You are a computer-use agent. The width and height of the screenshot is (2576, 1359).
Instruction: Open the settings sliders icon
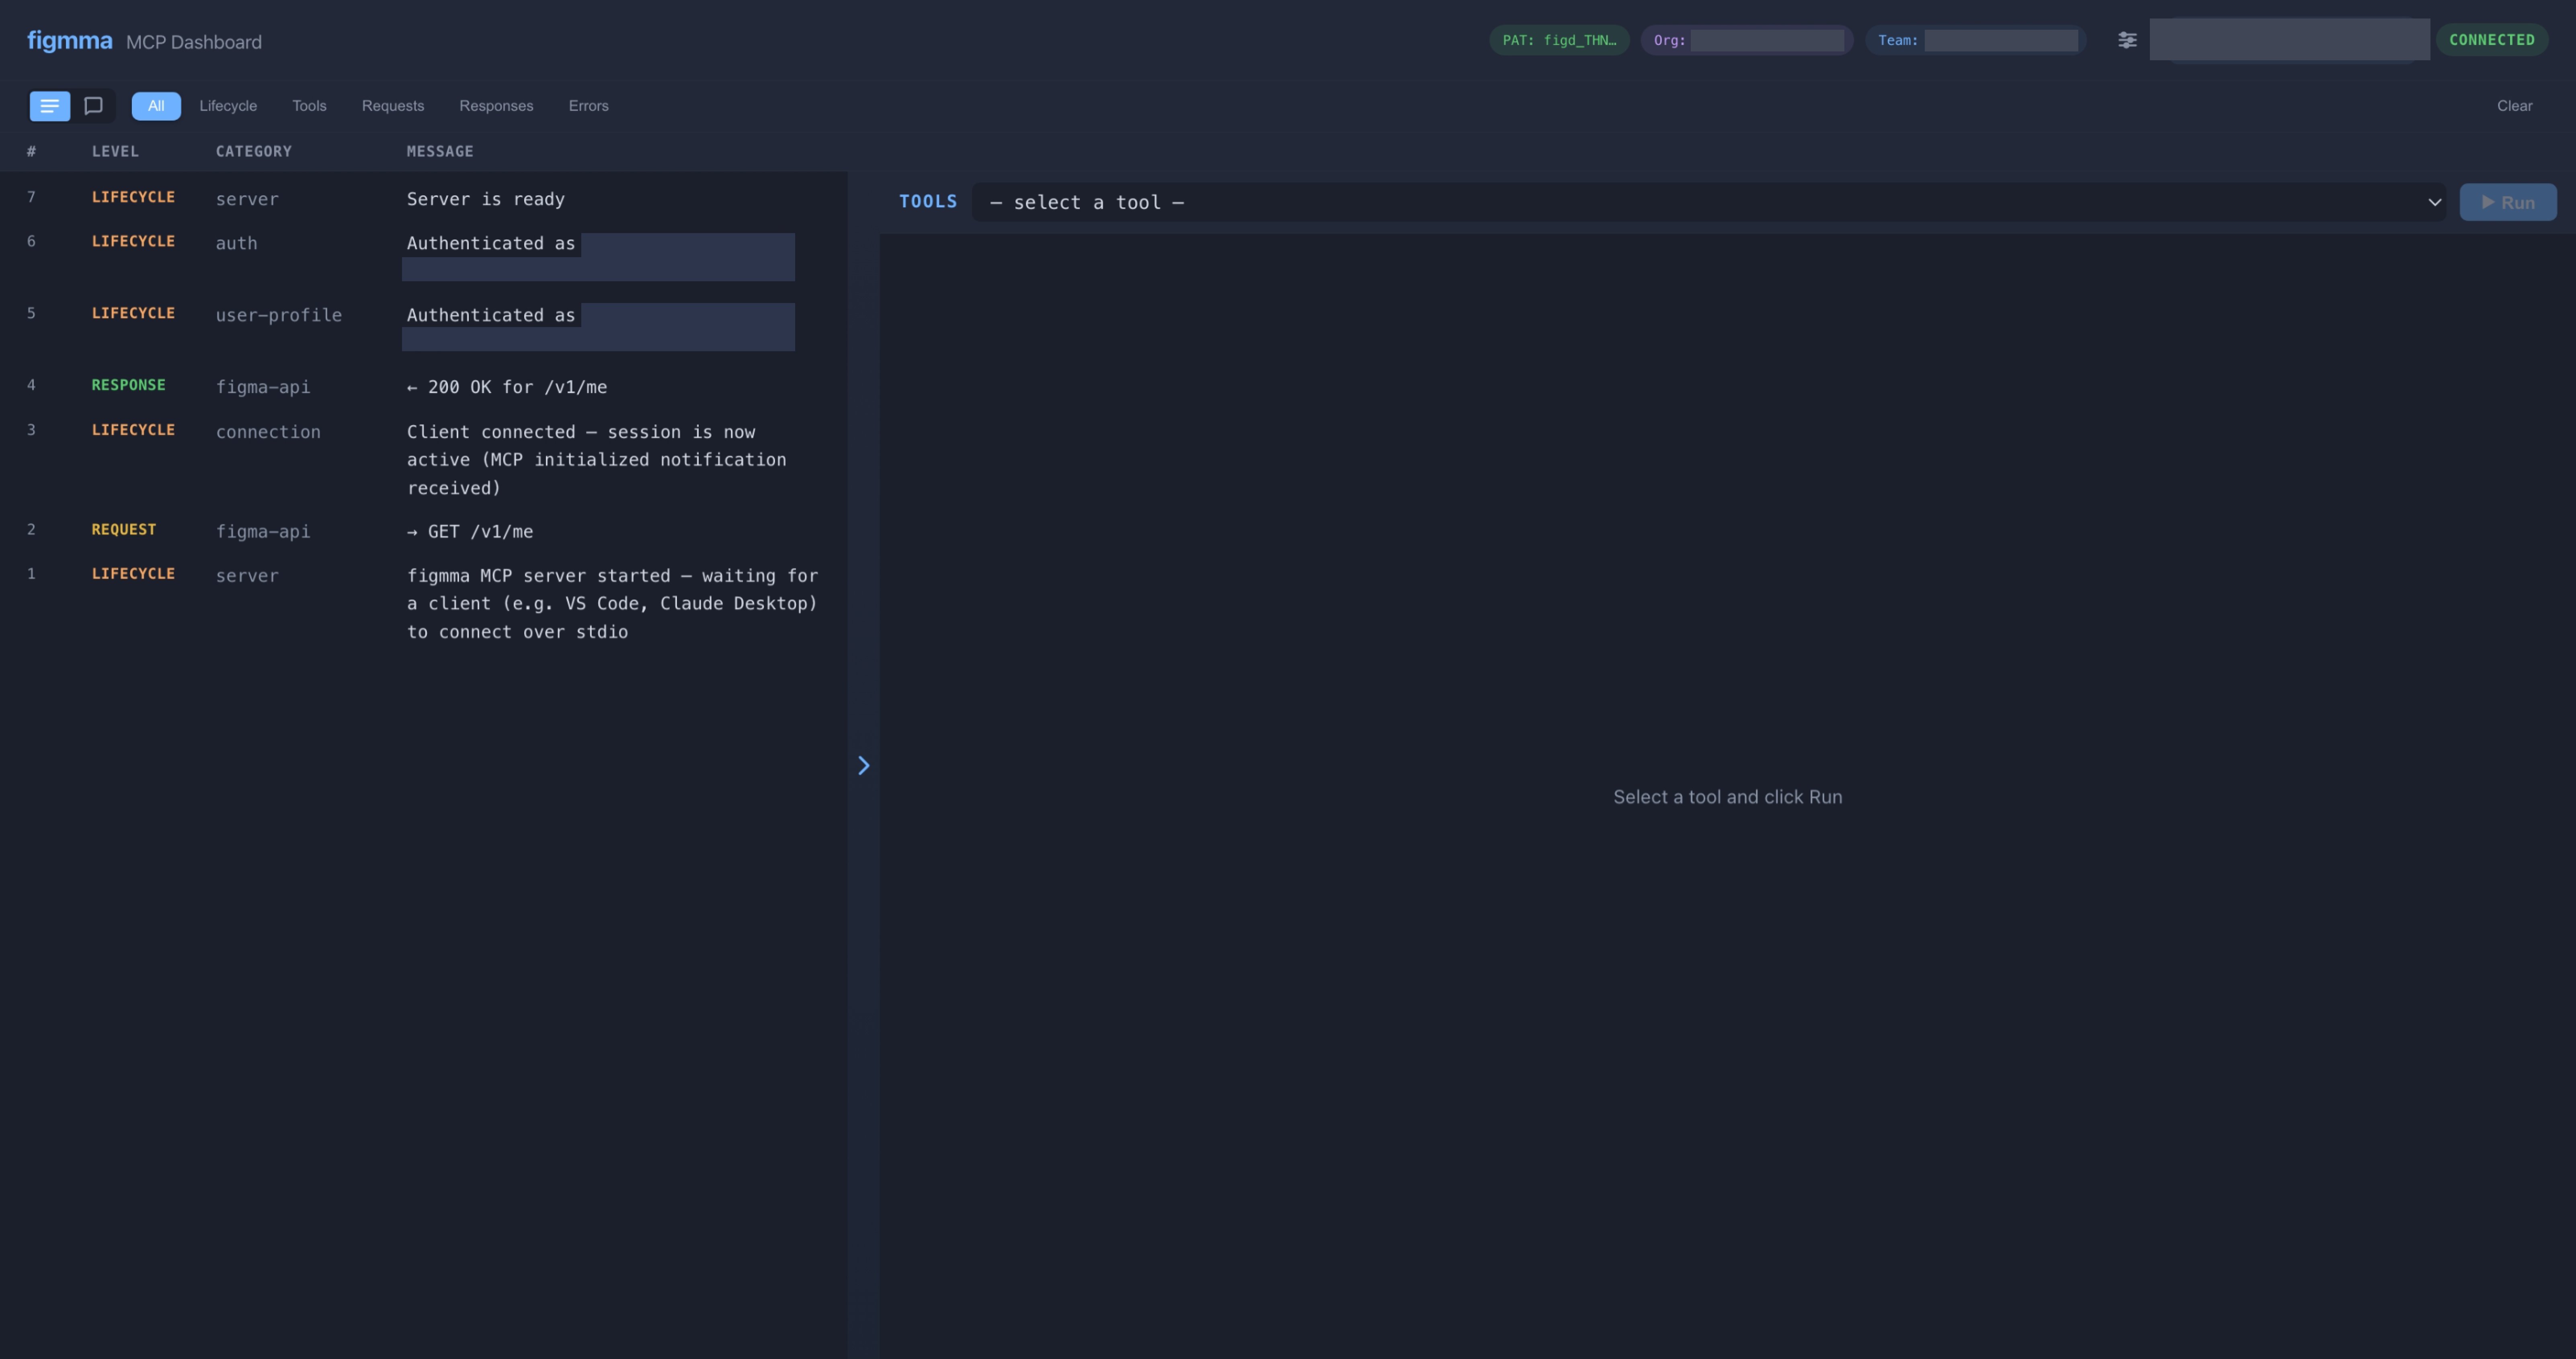(2127, 40)
